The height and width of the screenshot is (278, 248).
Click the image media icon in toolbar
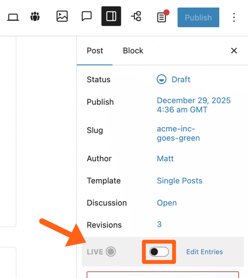pos(62,17)
